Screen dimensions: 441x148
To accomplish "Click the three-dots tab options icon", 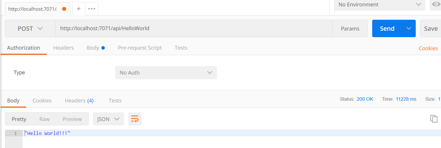I will pyautogui.click(x=92, y=9).
